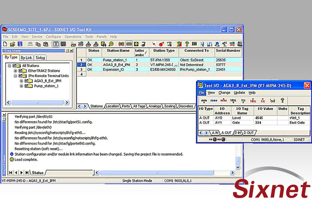Toggle the IPm Remote Terminal Units checkbox
312x208 pixels.
pyautogui.click(x=20, y=76)
